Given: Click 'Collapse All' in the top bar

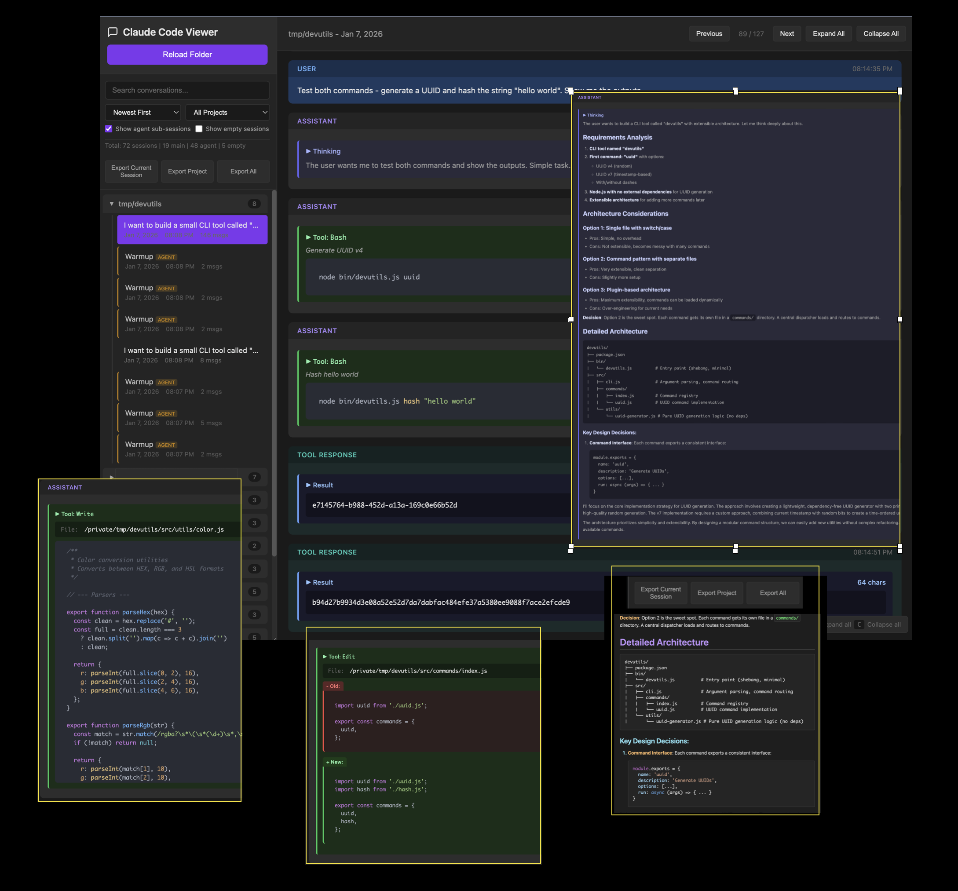Looking at the screenshot, I should [x=881, y=33].
